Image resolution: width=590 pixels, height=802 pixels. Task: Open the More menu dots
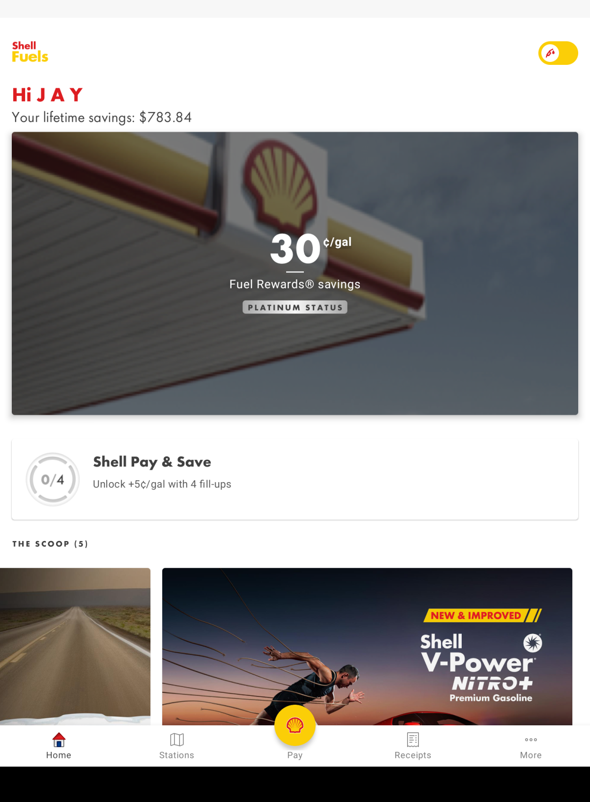(531, 740)
